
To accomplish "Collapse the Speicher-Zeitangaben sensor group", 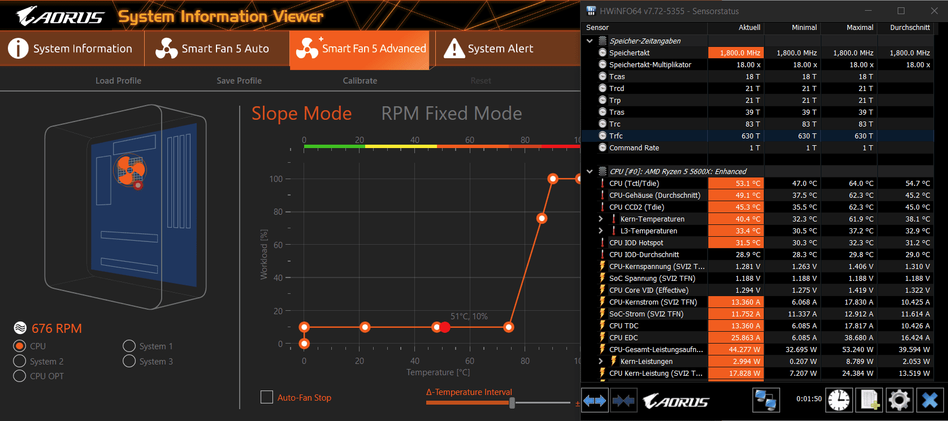I will click(590, 41).
